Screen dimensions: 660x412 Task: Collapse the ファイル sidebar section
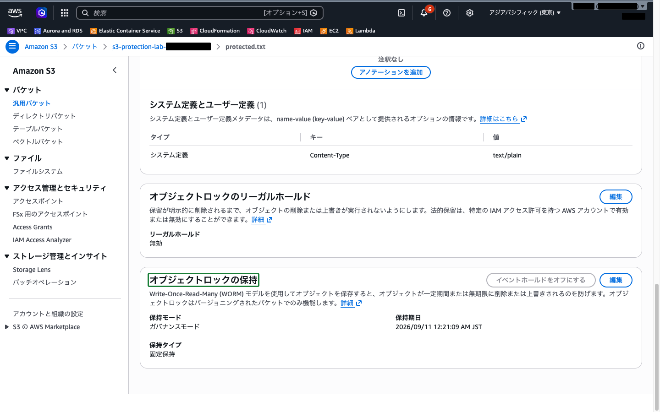pyautogui.click(x=7, y=158)
